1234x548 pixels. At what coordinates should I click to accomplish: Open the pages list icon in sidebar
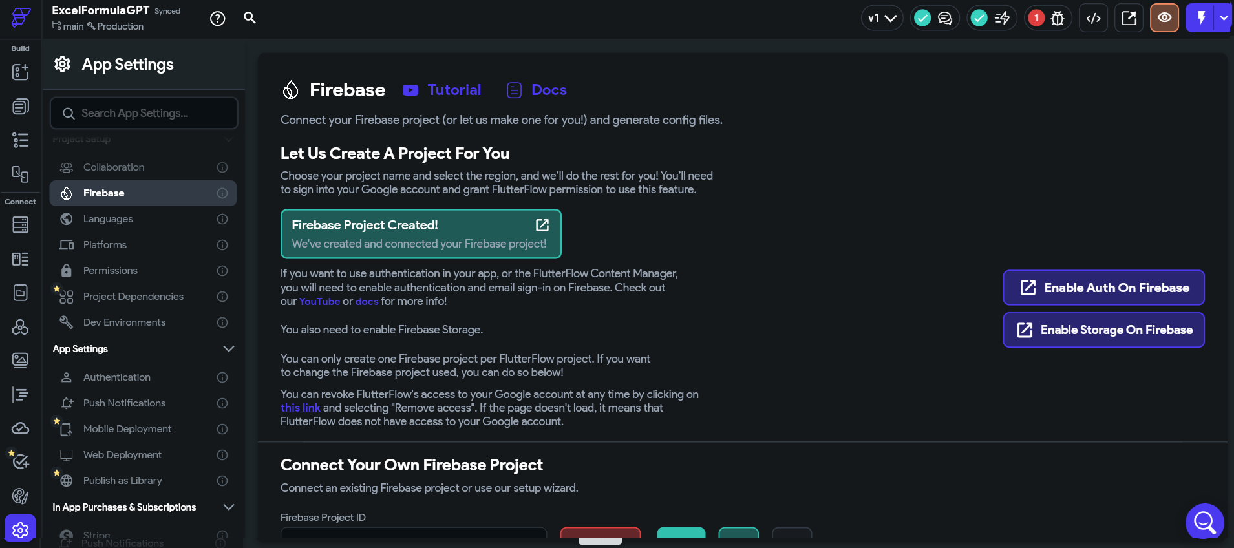pyautogui.click(x=20, y=106)
